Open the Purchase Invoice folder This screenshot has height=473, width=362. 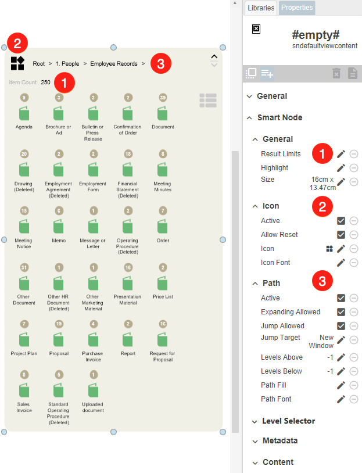point(92,339)
